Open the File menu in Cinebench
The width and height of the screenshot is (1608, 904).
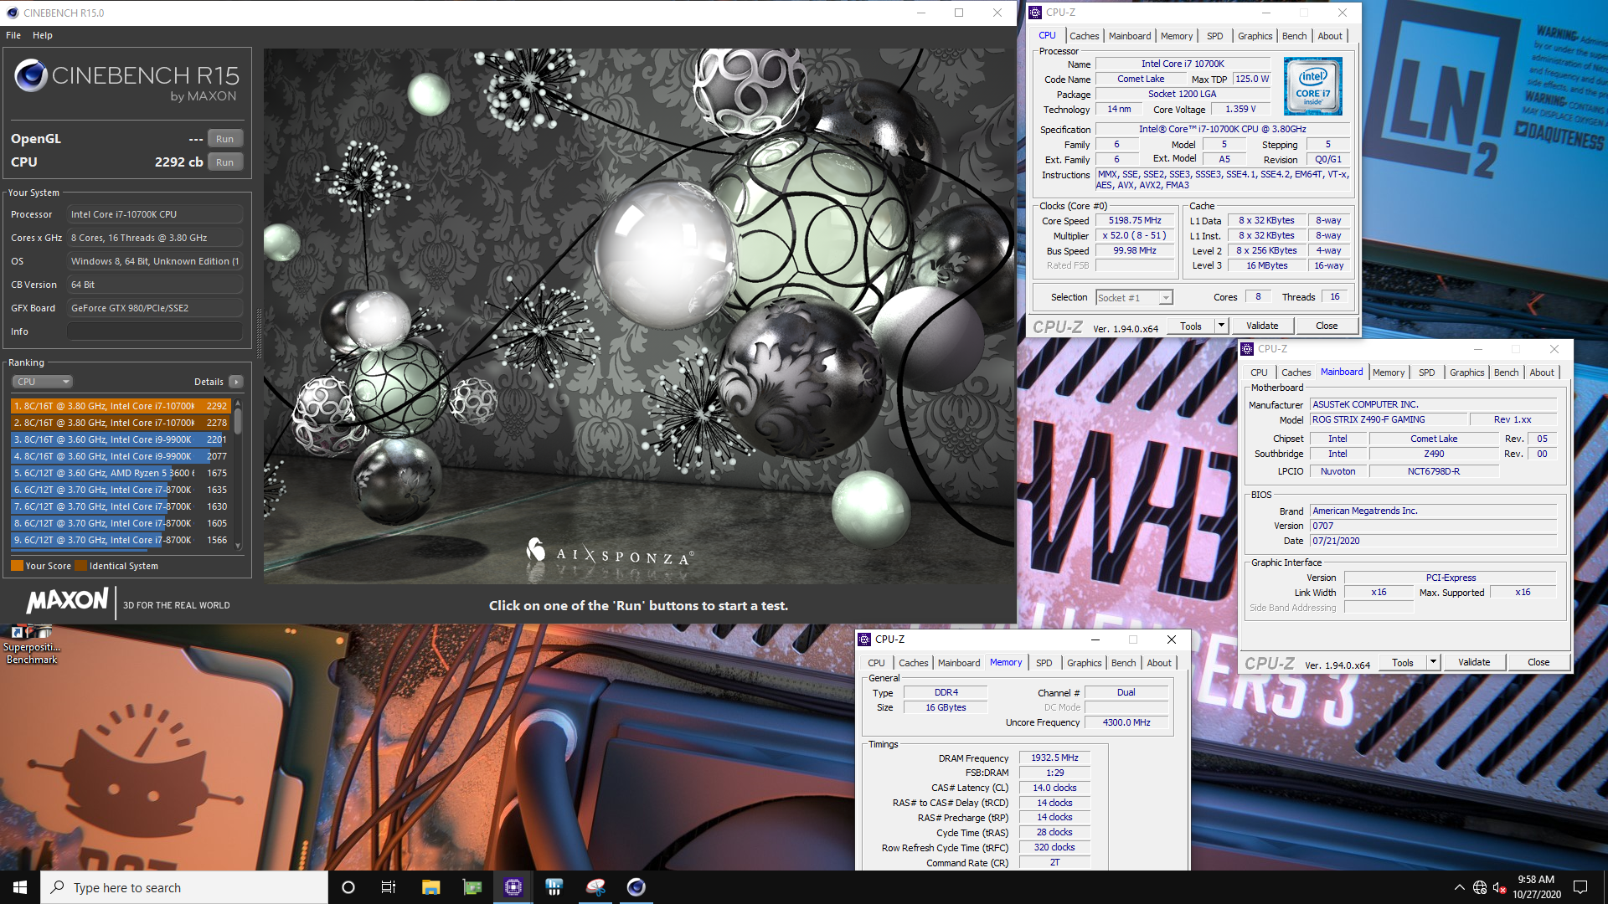[x=13, y=35]
